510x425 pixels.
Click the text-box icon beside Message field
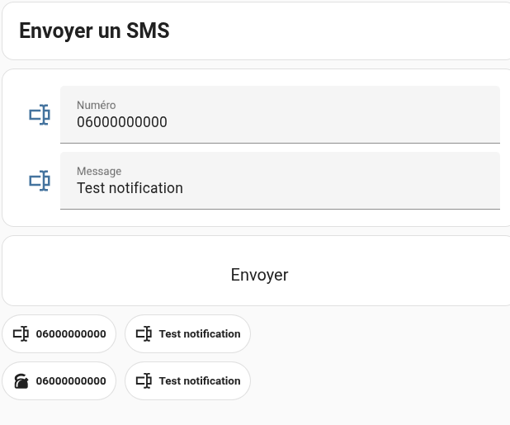[40, 181]
